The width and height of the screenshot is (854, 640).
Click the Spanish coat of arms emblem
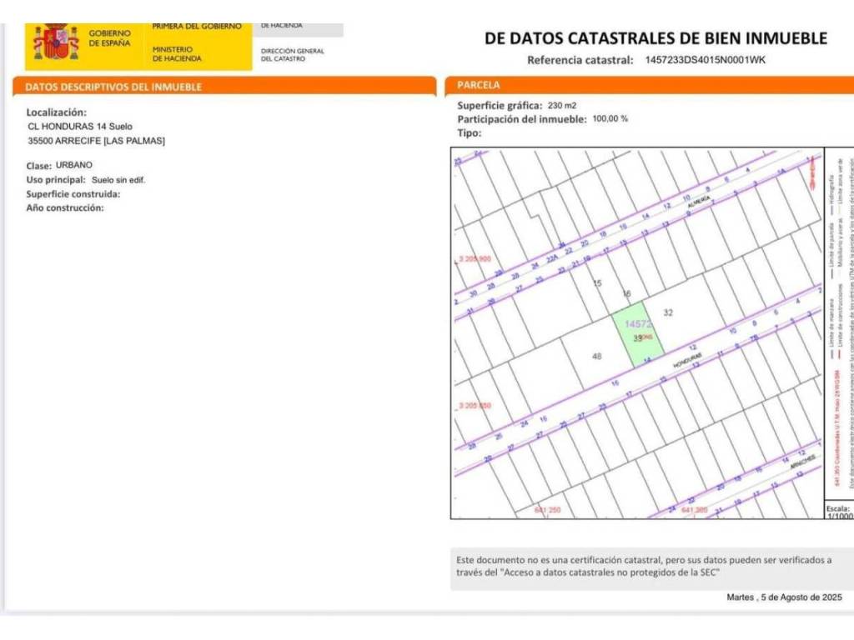pyautogui.click(x=56, y=42)
